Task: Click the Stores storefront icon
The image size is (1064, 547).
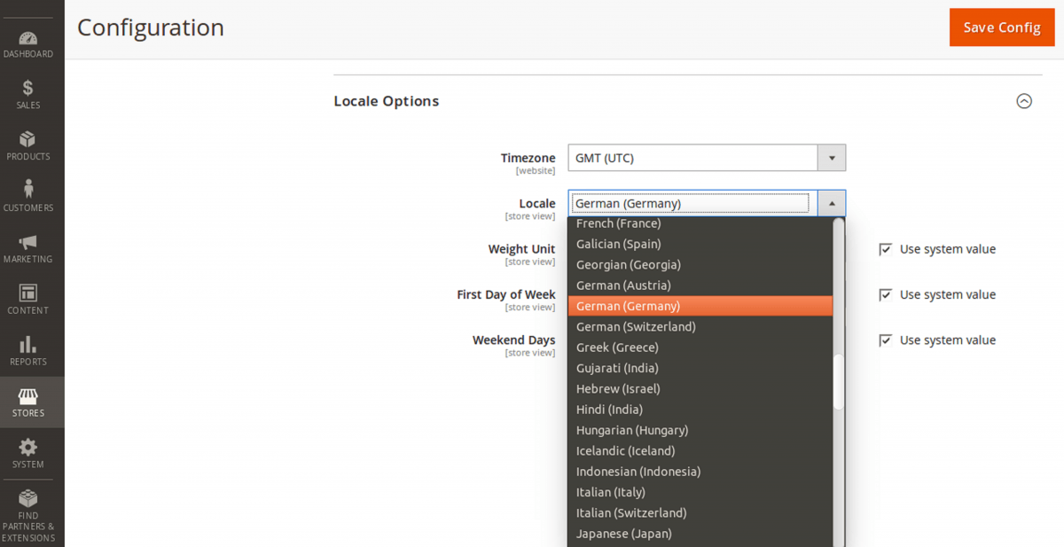Action: point(29,395)
